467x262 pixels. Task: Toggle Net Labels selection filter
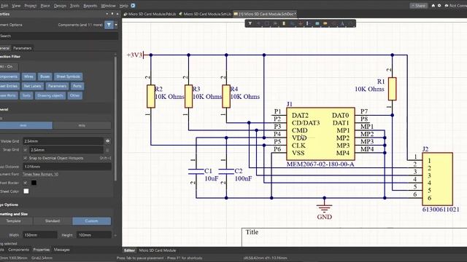pos(32,86)
